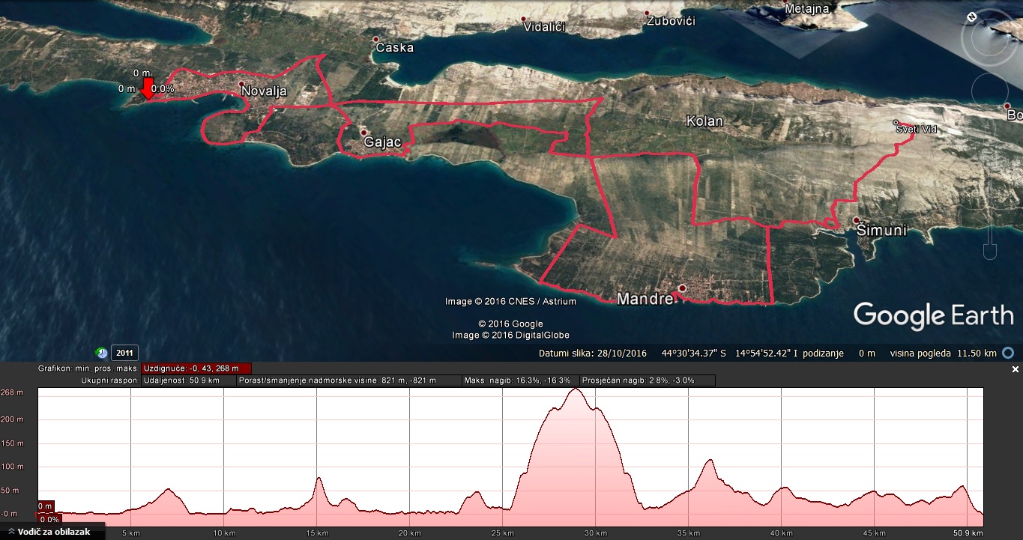Toggle the Uzdignuće elevation metric
This screenshot has width=1023, height=540.
coord(196,368)
